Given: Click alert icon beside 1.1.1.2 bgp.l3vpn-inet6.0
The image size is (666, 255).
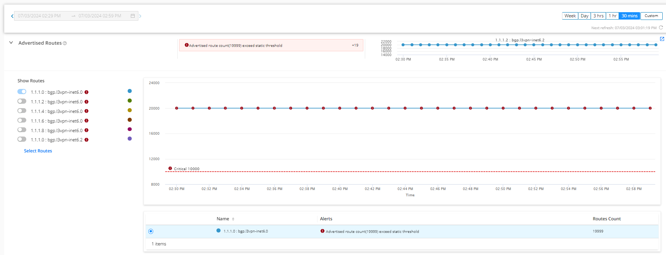Looking at the screenshot, I should 87,102.
